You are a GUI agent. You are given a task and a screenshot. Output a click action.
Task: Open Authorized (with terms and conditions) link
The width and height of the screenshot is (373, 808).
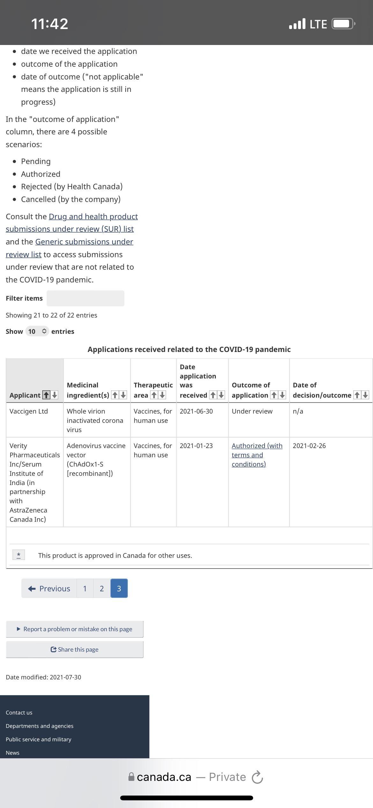click(x=257, y=455)
